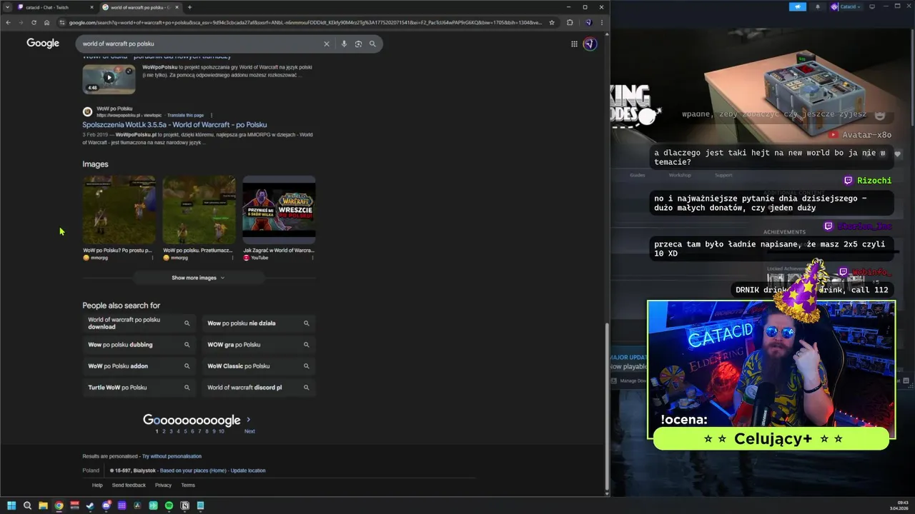Open Steam from the taskbar

tap(90, 505)
